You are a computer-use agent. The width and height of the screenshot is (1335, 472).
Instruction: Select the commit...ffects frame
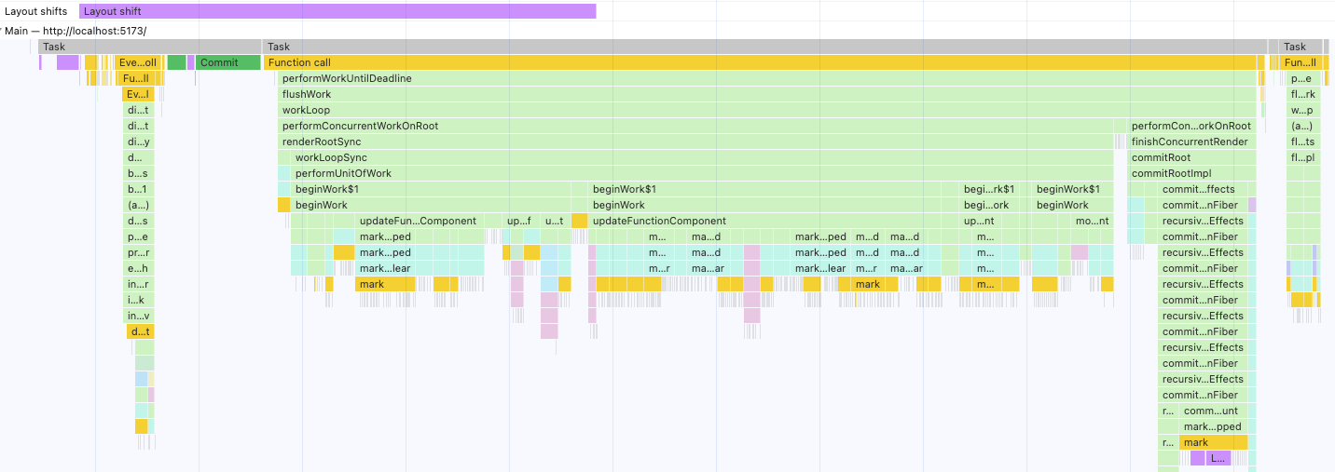pyautogui.click(x=1203, y=189)
